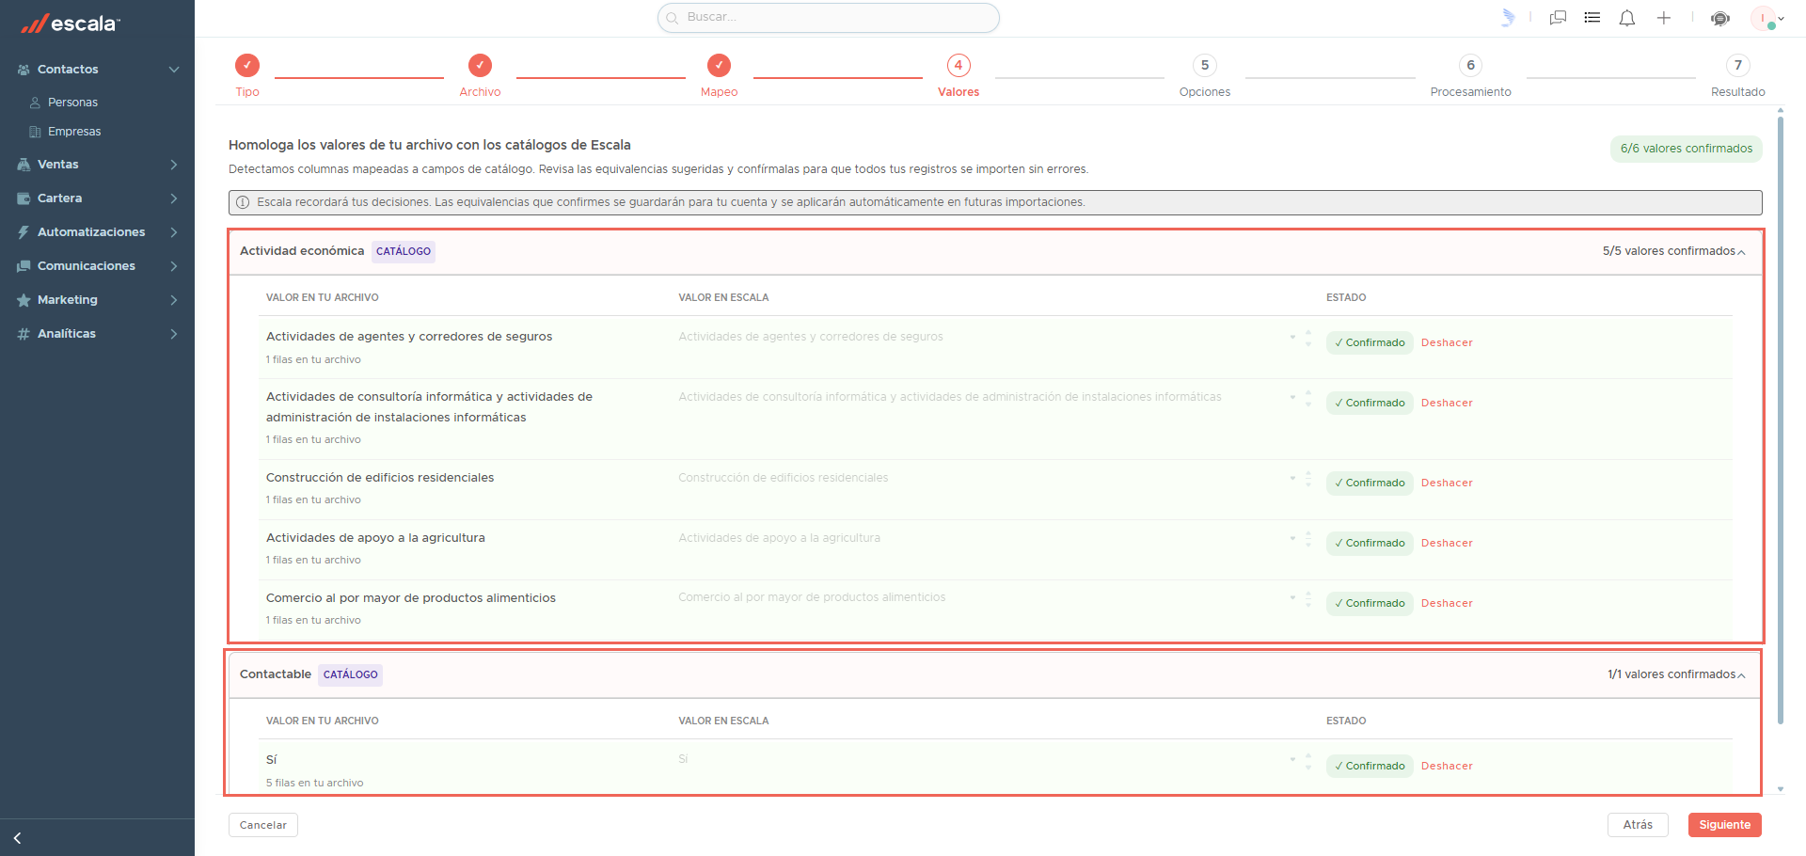Click the CATÁLOGO tag next to Actividad económica

404,252
